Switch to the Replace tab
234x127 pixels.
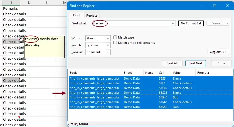[x=92, y=16]
